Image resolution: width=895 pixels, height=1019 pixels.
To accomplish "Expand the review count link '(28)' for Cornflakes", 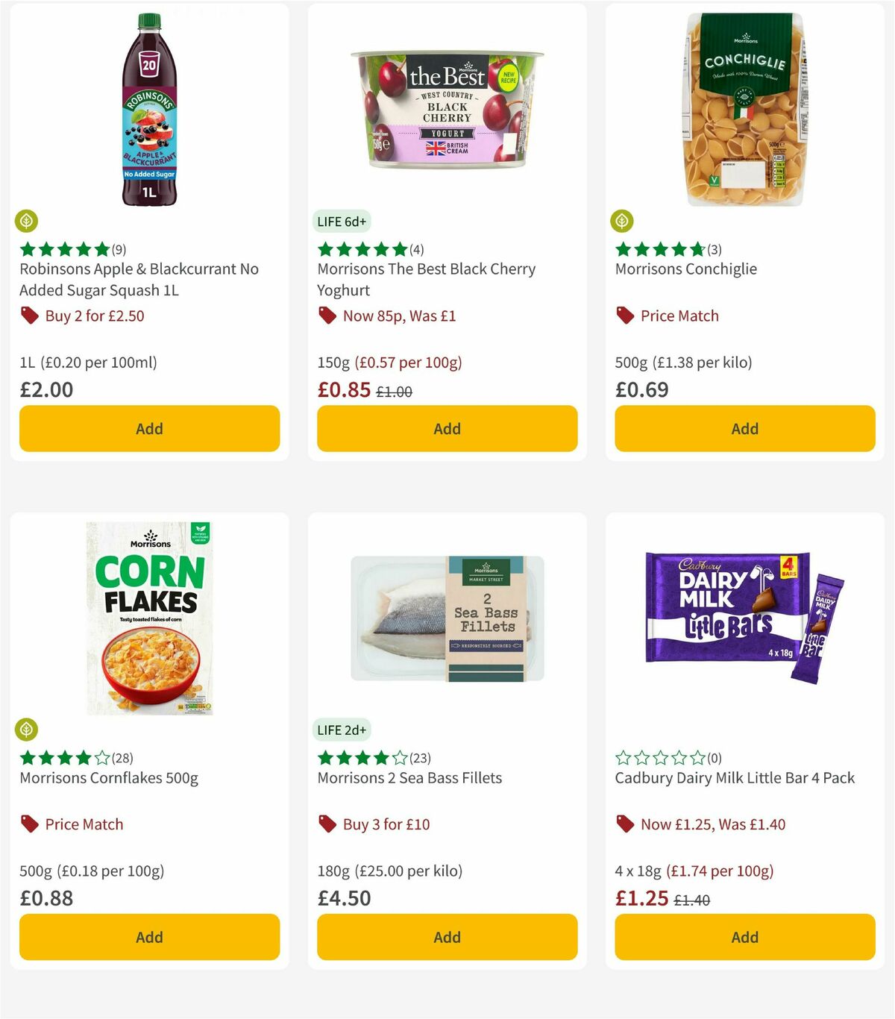I will (x=124, y=758).
